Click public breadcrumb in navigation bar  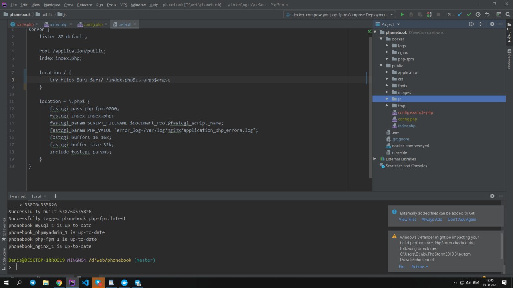click(44, 14)
